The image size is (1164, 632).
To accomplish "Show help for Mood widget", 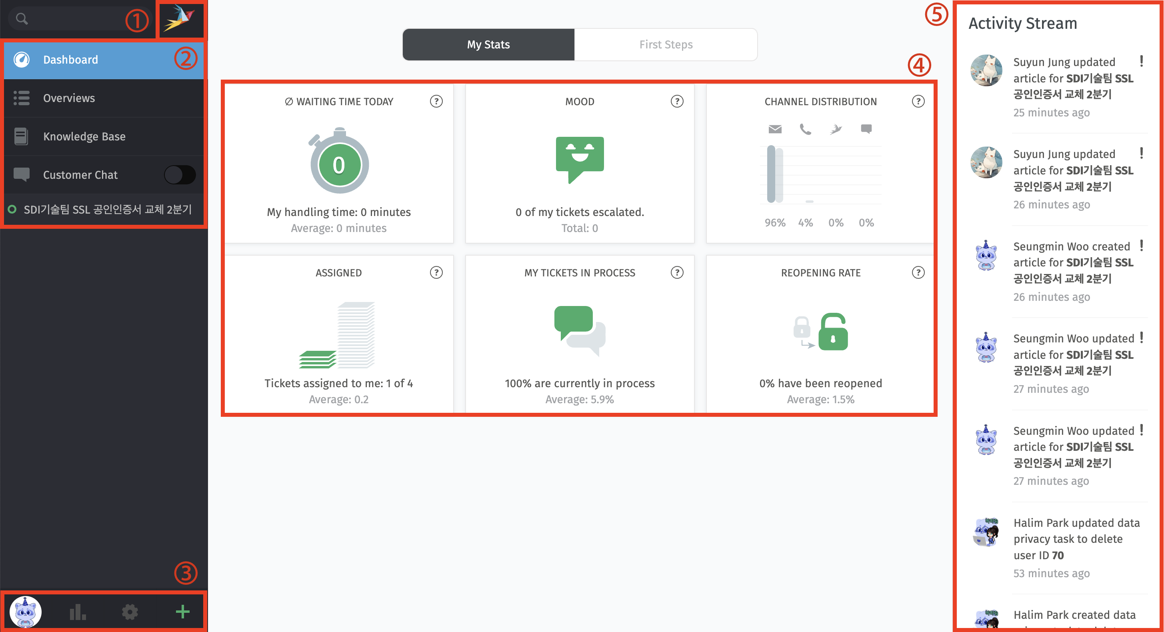I will point(677,101).
